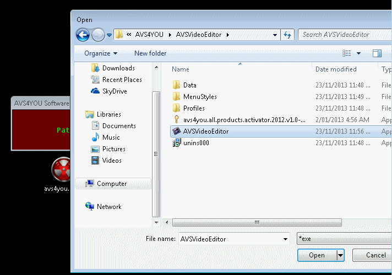Viewport: 392px width, 275px height.
Task: Click the Videos filmstrip icon
Action: tap(95, 161)
